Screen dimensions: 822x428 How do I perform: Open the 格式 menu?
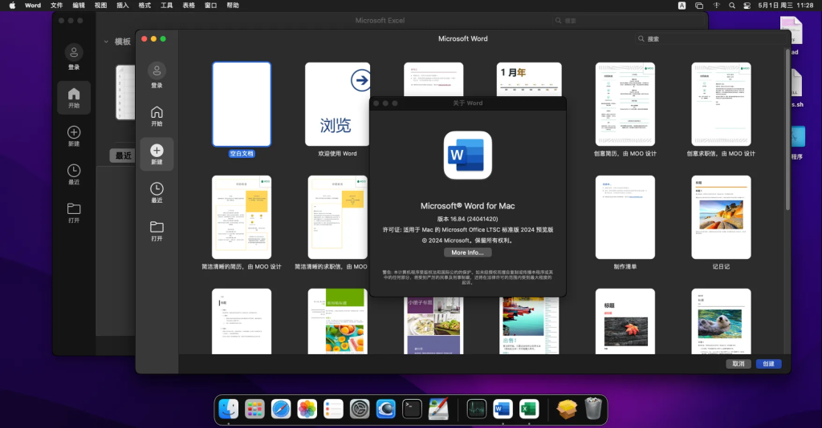pos(144,6)
